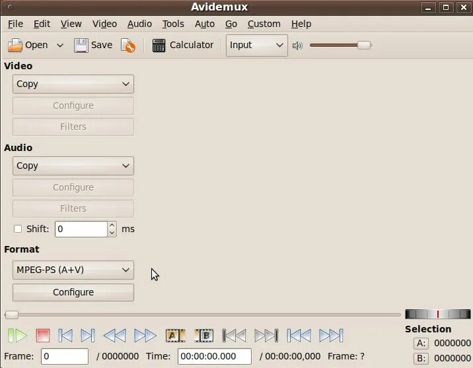Viewport: 473px width, 368px height.
Task: Click Selection A: button
Action: pyautogui.click(x=421, y=343)
